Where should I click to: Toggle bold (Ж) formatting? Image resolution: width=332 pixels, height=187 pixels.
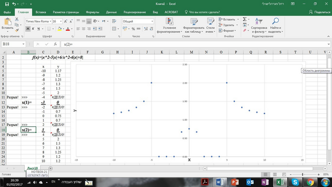27,29
